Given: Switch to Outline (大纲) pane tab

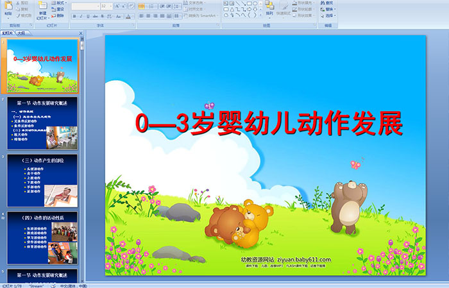Looking at the screenshot, I should coord(21,33).
